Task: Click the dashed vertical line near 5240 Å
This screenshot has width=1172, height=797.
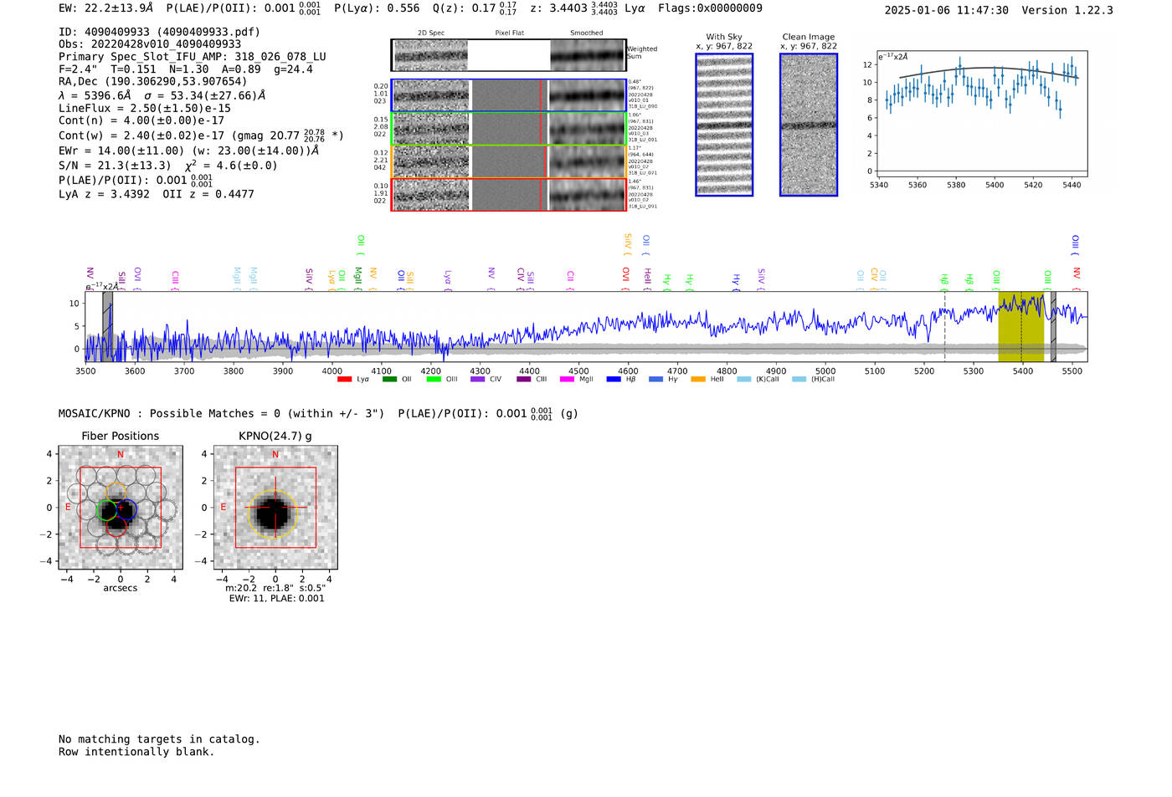Action: pos(945,327)
